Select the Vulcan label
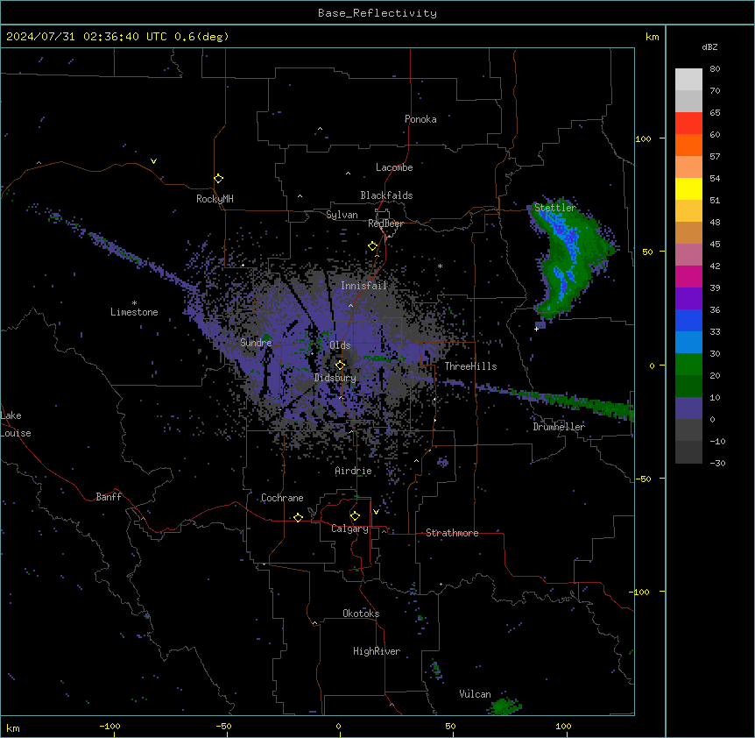The image size is (755, 738). click(476, 694)
